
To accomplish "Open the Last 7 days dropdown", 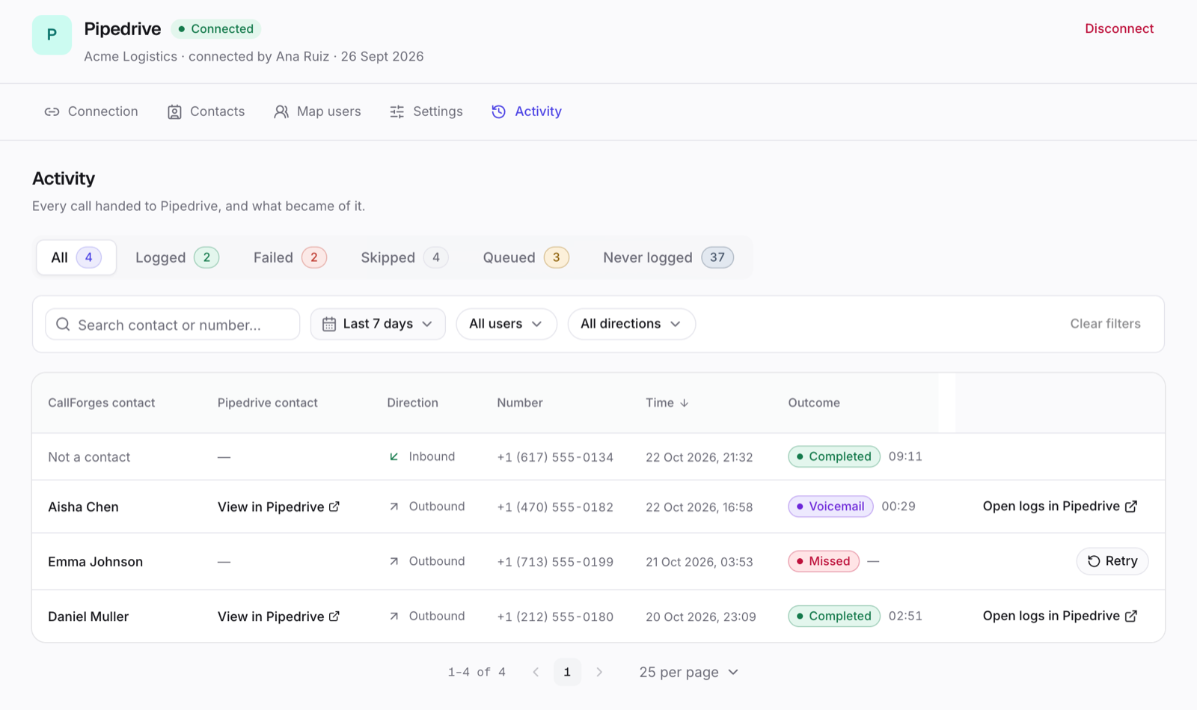I will coord(378,324).
